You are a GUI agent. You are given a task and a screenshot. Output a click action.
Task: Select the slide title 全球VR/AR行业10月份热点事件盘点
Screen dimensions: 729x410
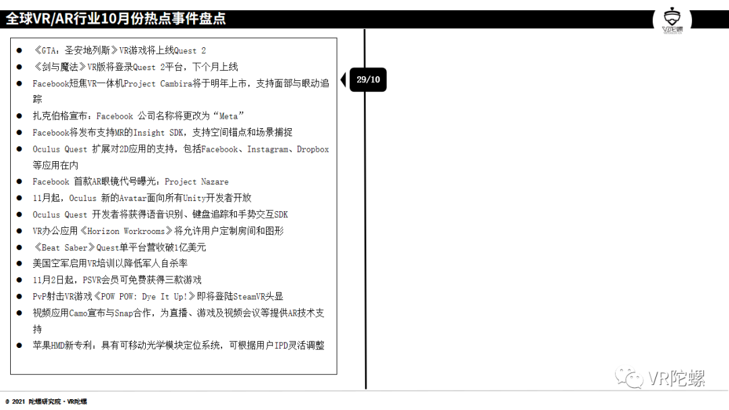tap(116, 19)
